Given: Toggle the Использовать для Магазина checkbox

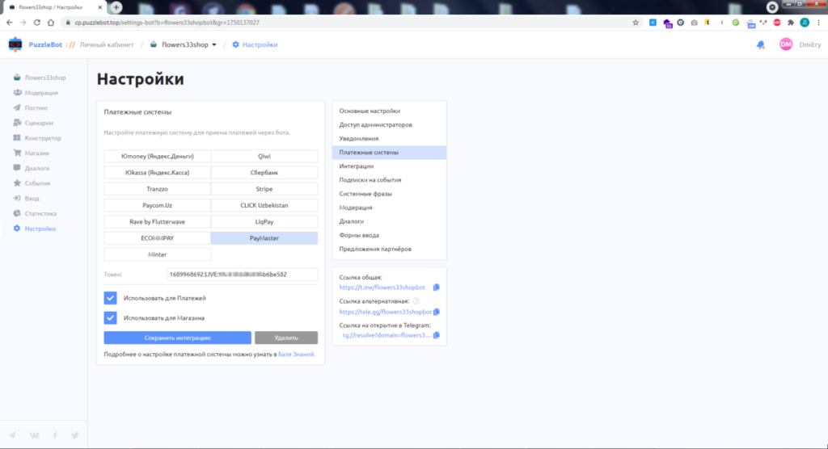Looking at the screenshot, I should point(111,317).
